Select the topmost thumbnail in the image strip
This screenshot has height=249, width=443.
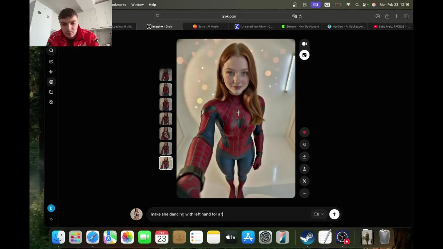click(166, 75)
